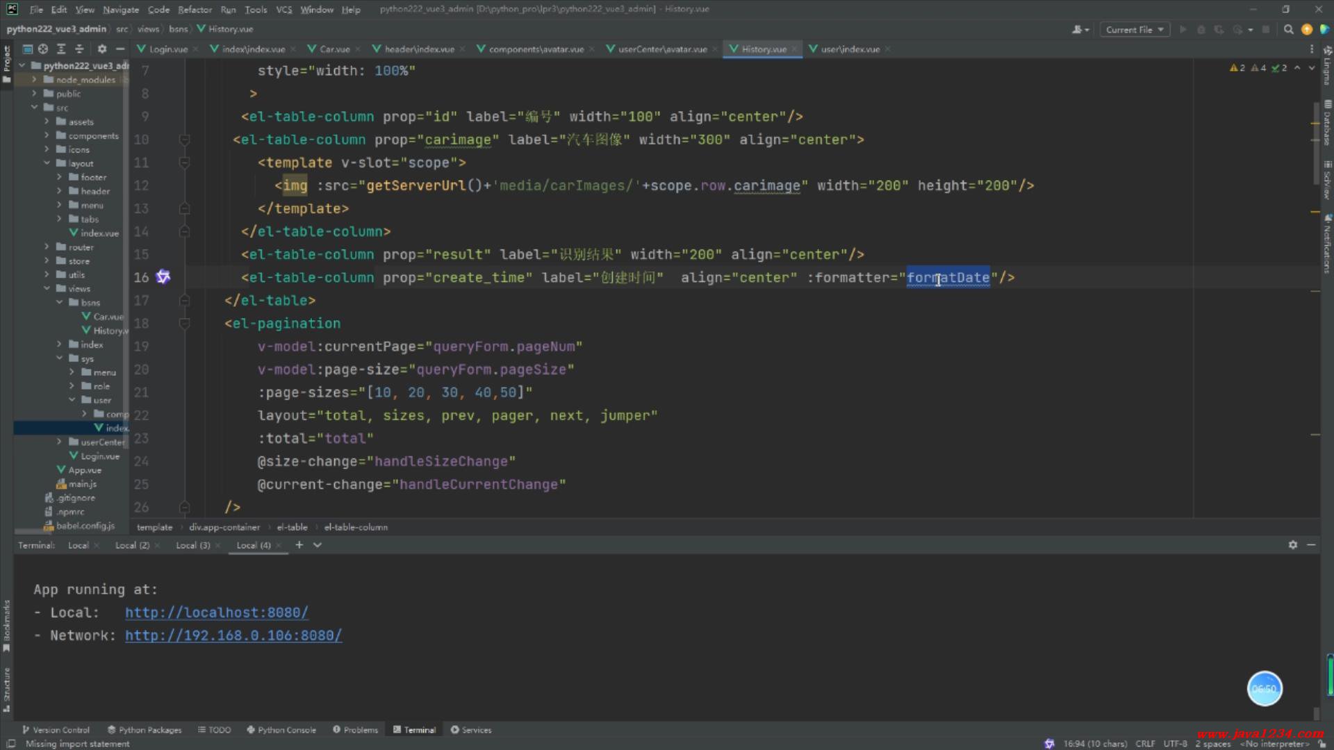
Task: Open the Refactor menu
Action: [x=195, y=10]
